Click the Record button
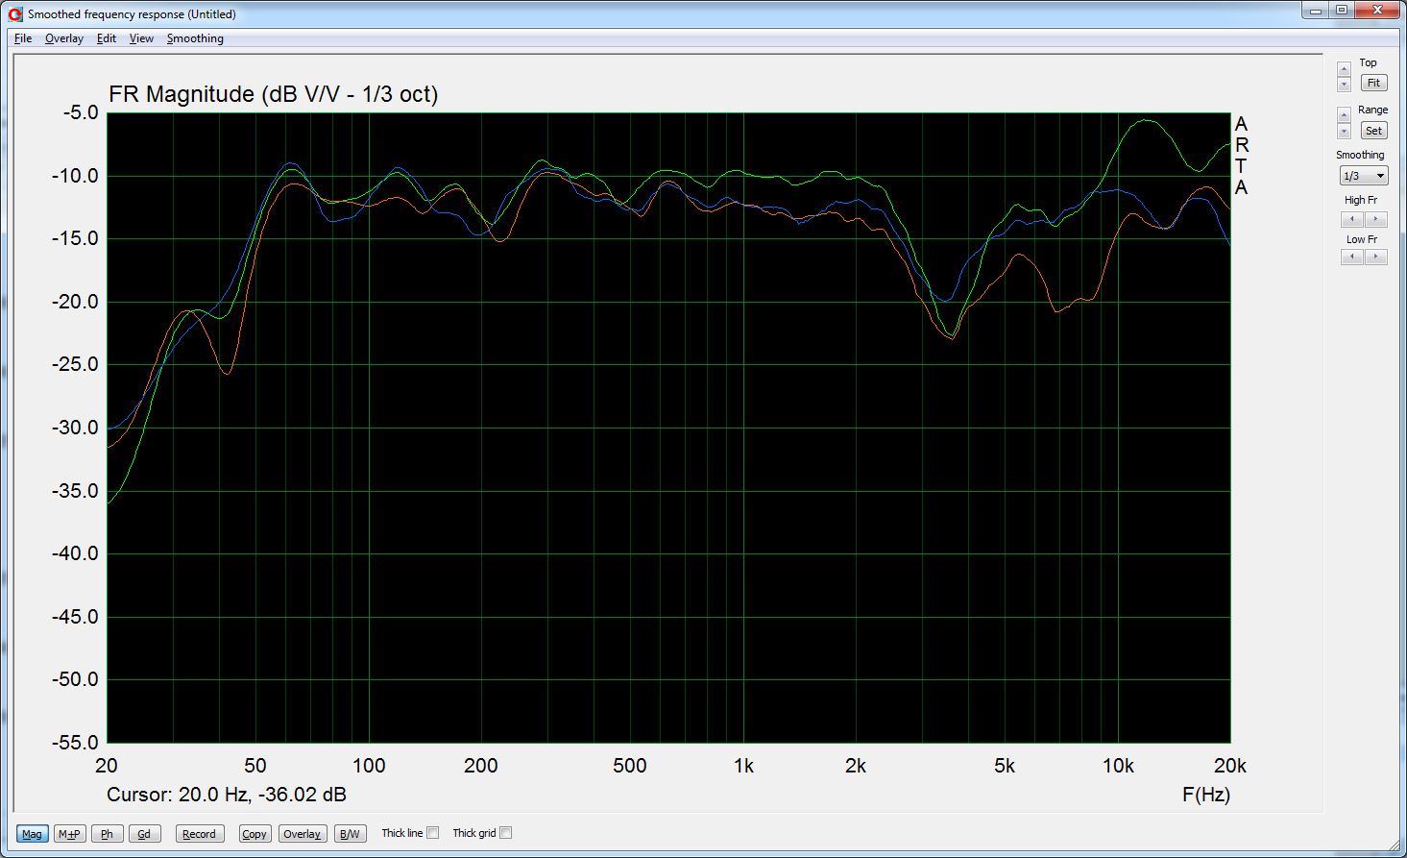This screenshot has width=1407, height=858. [200, 834]
